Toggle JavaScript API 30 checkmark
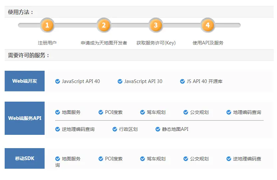The width and height of the screenshot is (277, 180). pyautogui.click(x=120, y=81)
